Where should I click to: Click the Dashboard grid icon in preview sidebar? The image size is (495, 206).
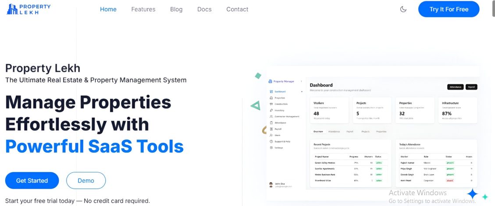(x=271, y=91)
